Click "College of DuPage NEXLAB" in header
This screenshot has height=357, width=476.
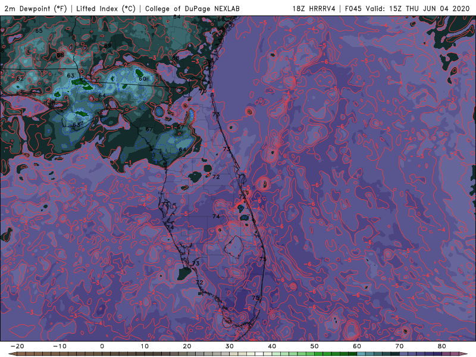[x=192, y=8]
